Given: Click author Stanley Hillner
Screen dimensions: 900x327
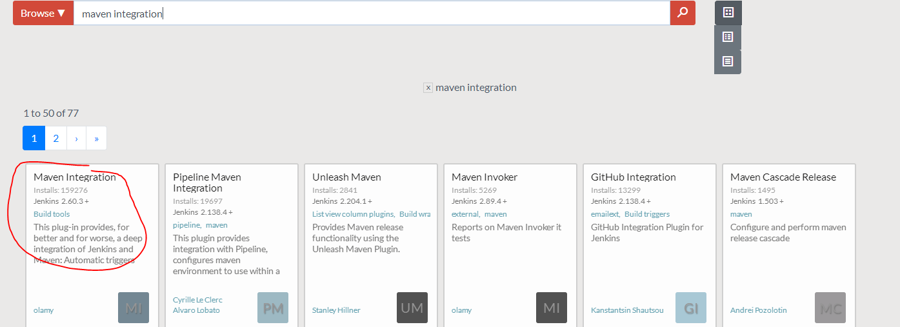Looking at the screenshot, I should point(336,310).
